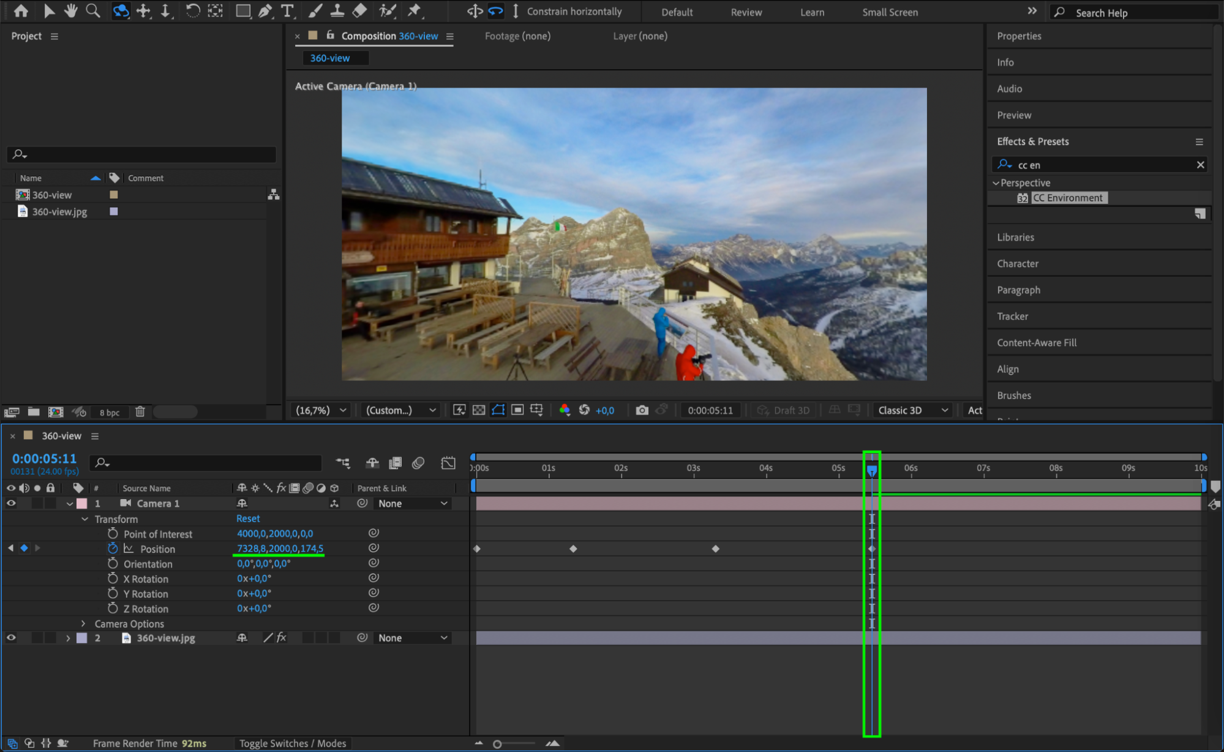1224x752 pixels.
Task: Select the Rotation tool
Action: click(x=192, y=11)
